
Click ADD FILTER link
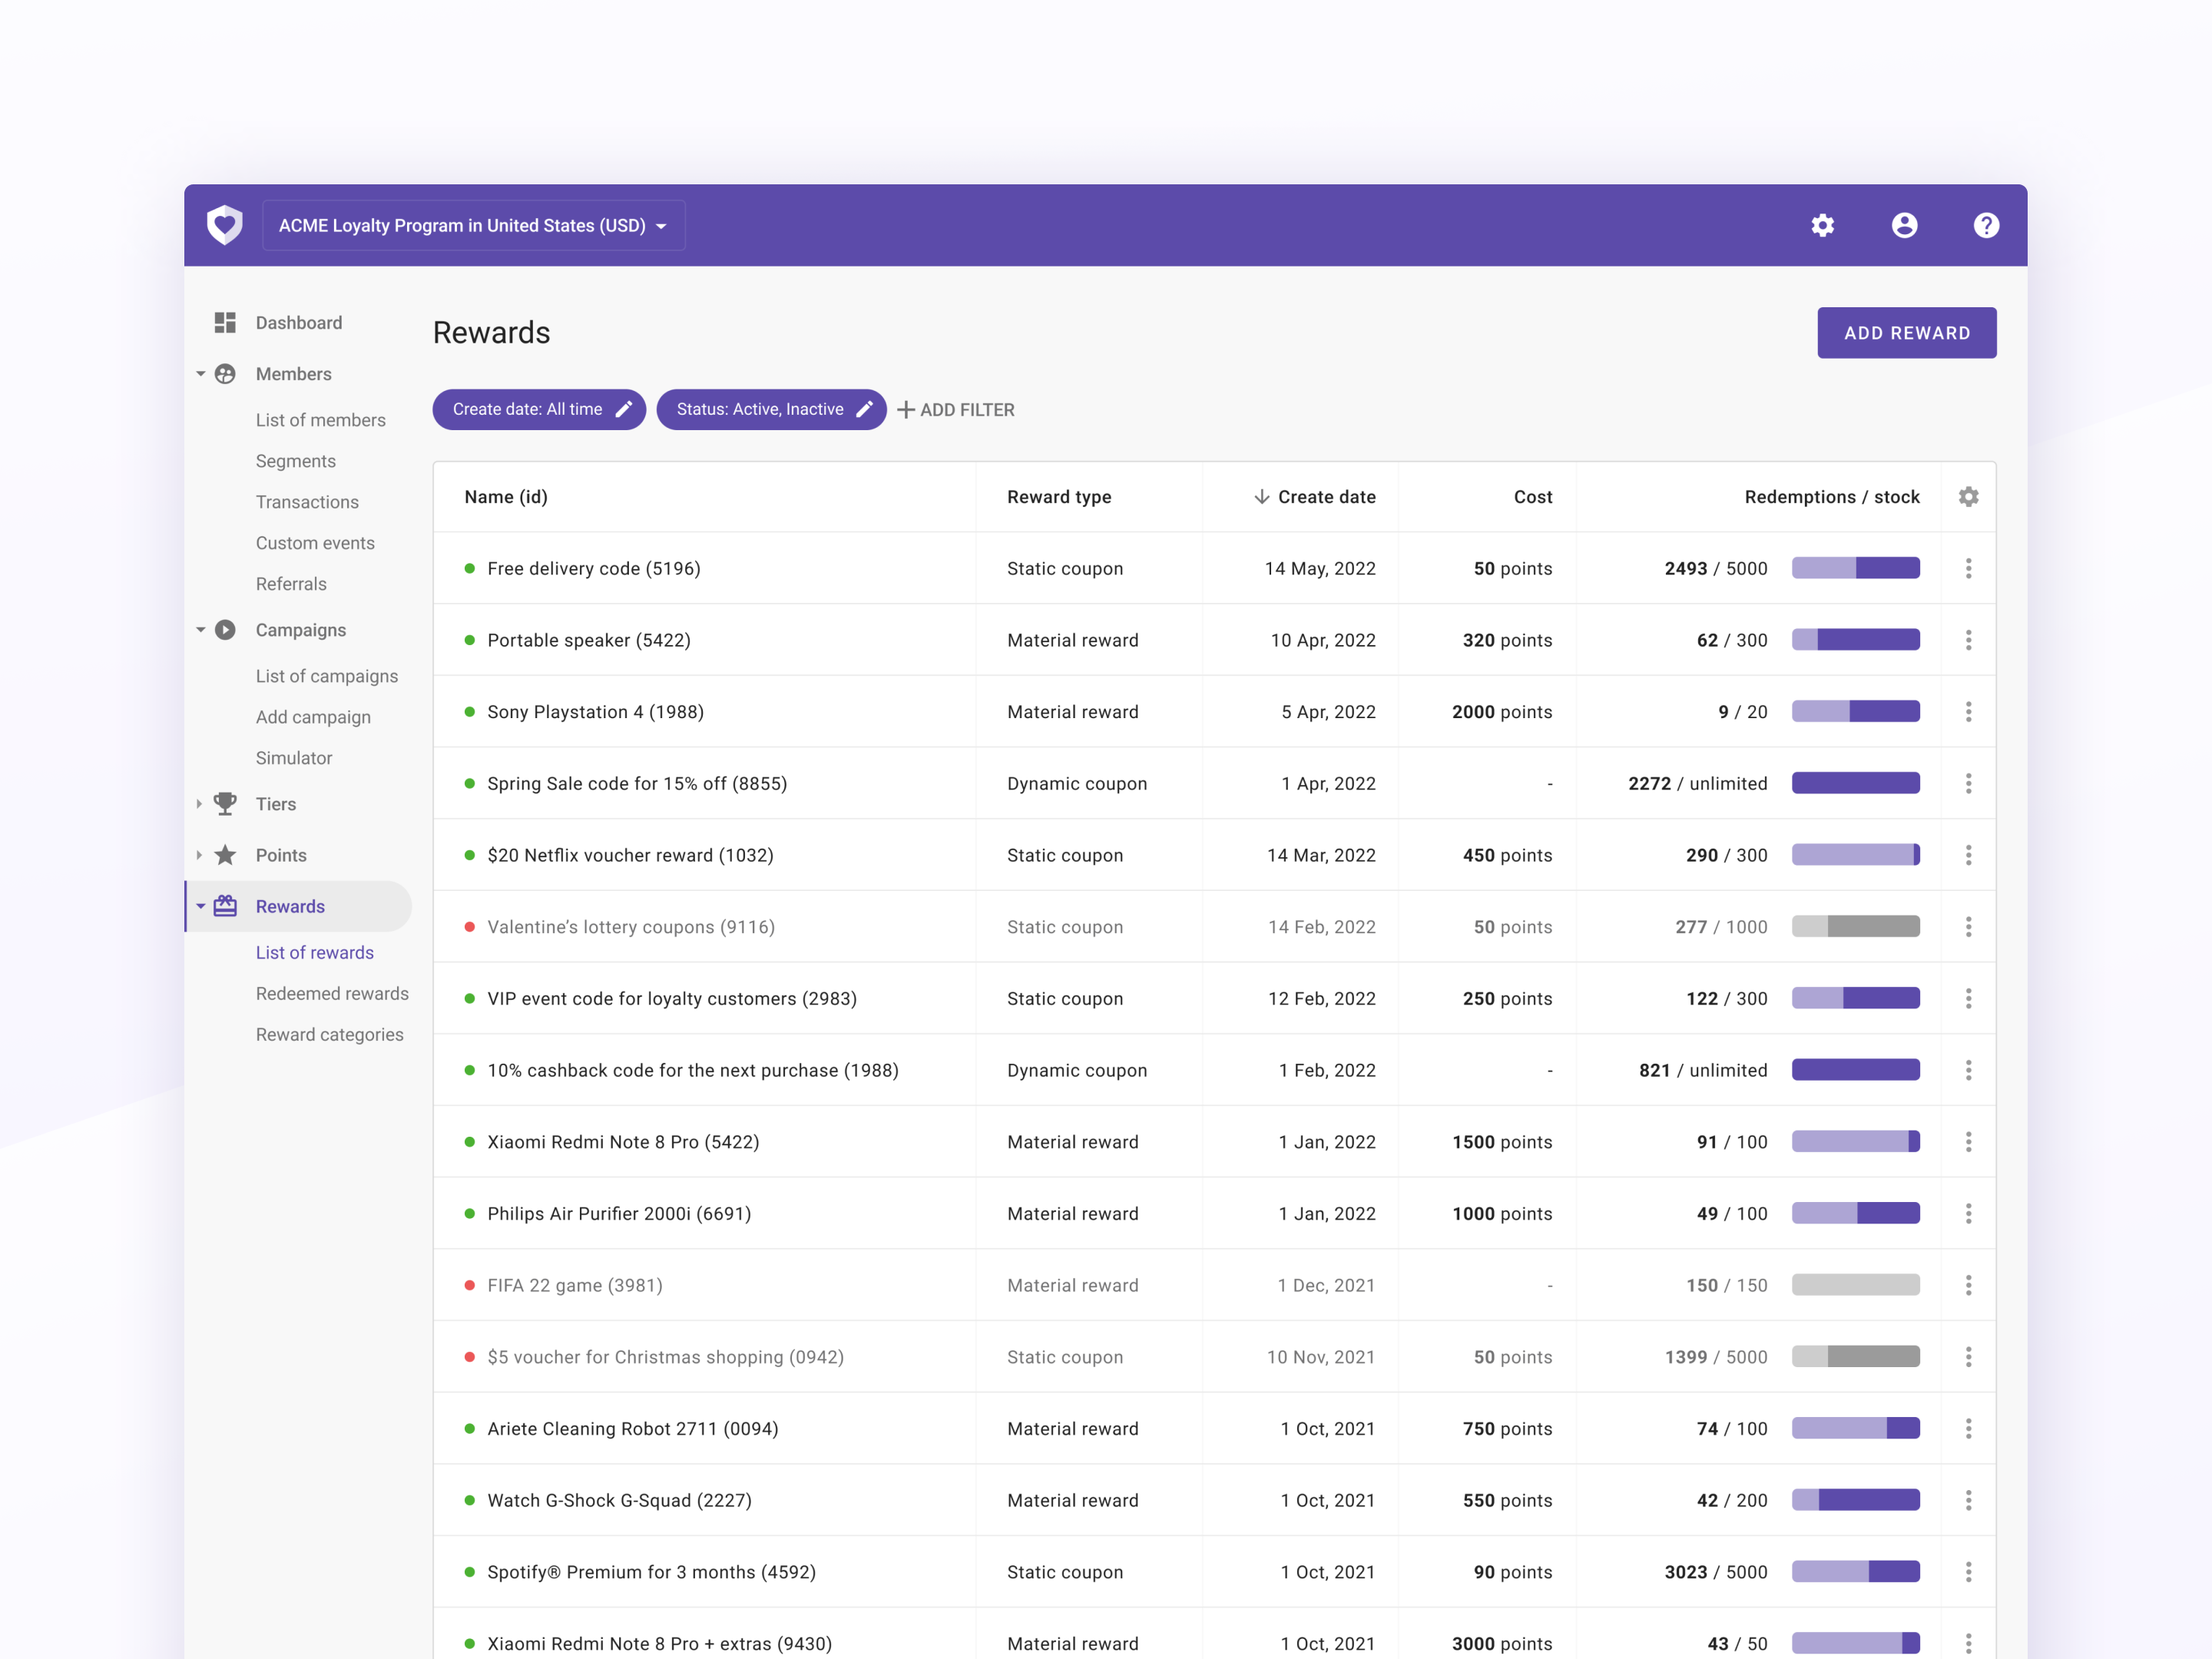point(956,410)
